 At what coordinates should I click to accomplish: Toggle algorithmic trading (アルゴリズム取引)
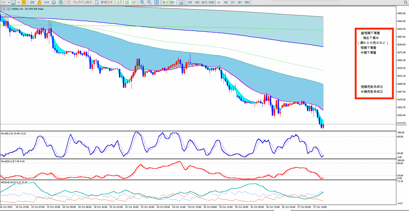(x=78, y=2)
